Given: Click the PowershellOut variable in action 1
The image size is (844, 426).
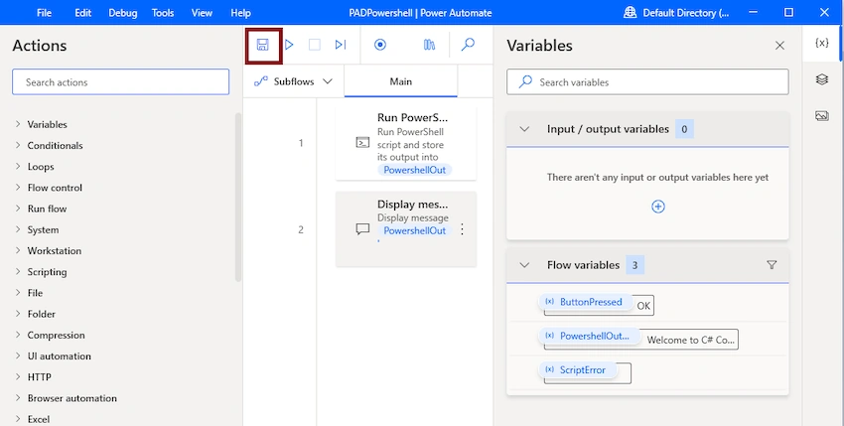Looking at the screenshot, I should [x=414, y=170].
